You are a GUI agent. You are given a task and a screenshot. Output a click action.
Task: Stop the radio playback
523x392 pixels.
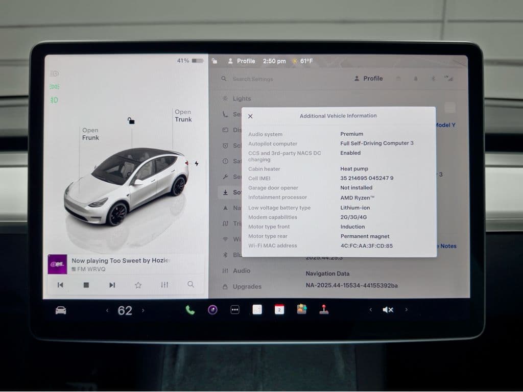86,285
